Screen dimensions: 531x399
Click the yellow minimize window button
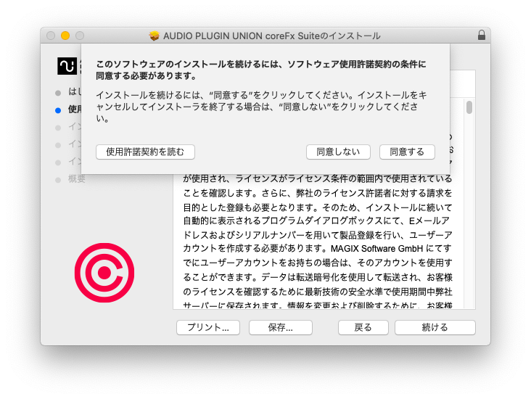pos(65,36)
